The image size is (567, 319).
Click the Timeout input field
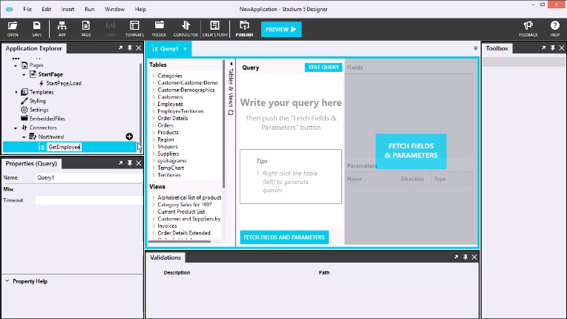click(x=88, y=200)
